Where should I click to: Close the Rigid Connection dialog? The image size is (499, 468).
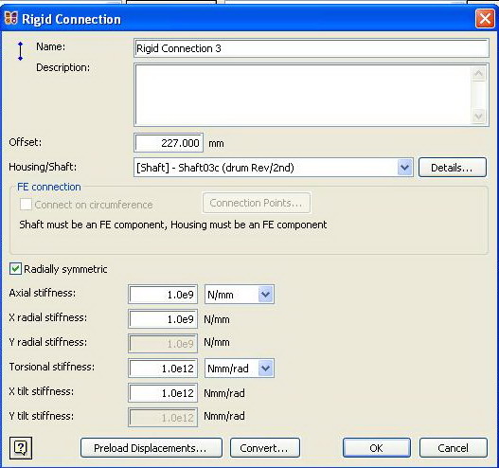tap(485, 19)
